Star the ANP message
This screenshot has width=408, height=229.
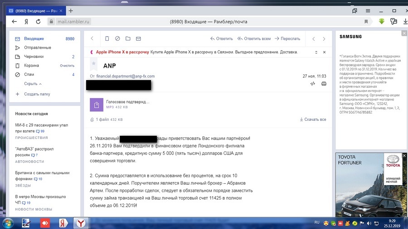(x=94, y=63)
